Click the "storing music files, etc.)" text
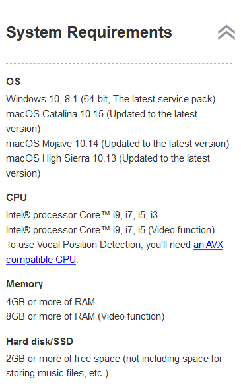 tap(57, 373)
